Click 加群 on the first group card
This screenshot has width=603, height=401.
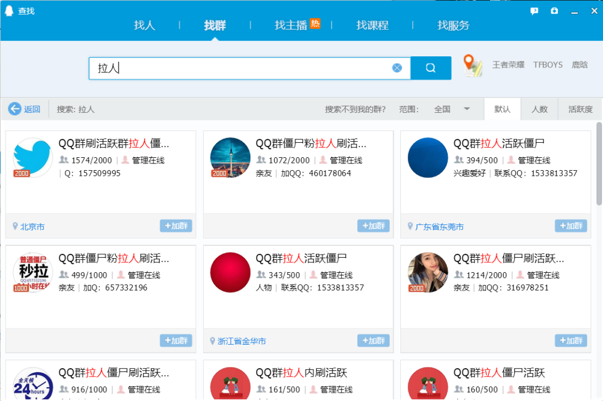pos(176,226)
